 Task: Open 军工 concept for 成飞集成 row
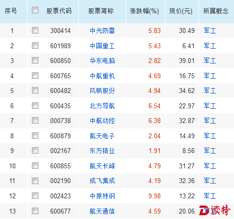click(x=210, y=181)
